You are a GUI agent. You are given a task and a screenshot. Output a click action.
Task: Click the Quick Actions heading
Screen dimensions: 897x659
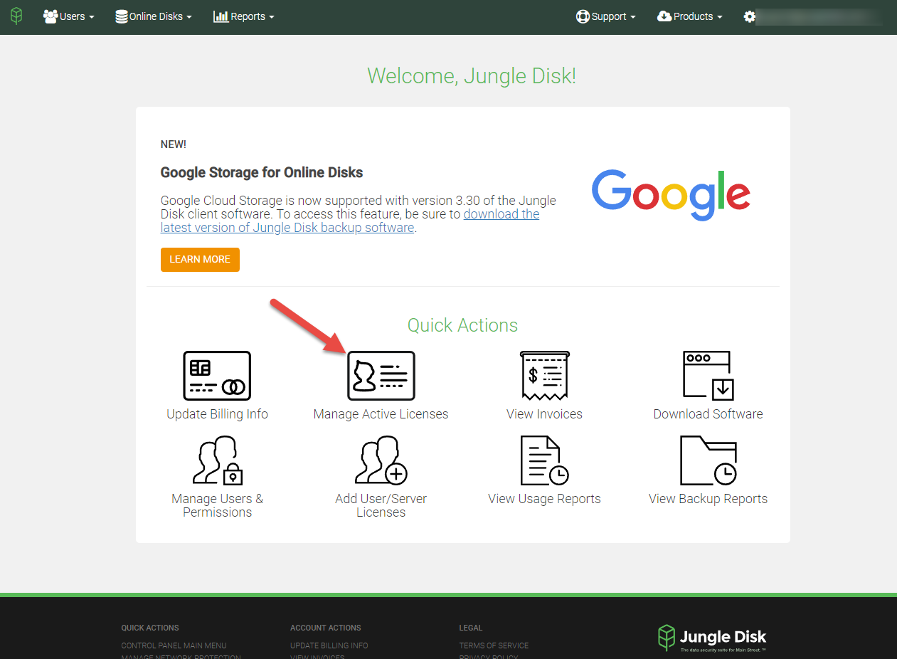tap(462, 325)
